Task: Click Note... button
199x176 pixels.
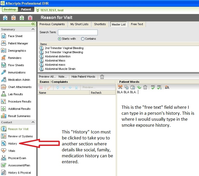Action: coord(63,77)
